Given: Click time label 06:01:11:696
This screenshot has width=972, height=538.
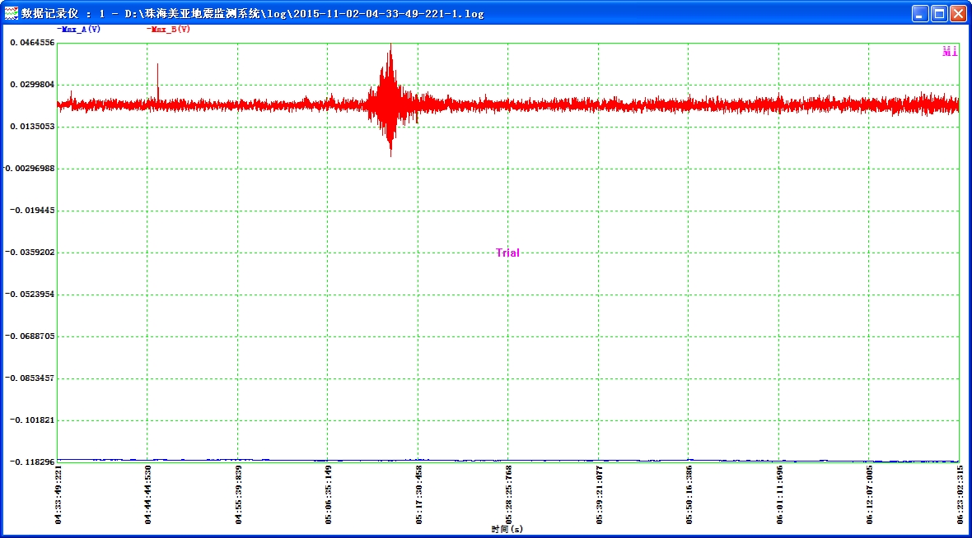Looking at the screenshot, I should (780, 495).
